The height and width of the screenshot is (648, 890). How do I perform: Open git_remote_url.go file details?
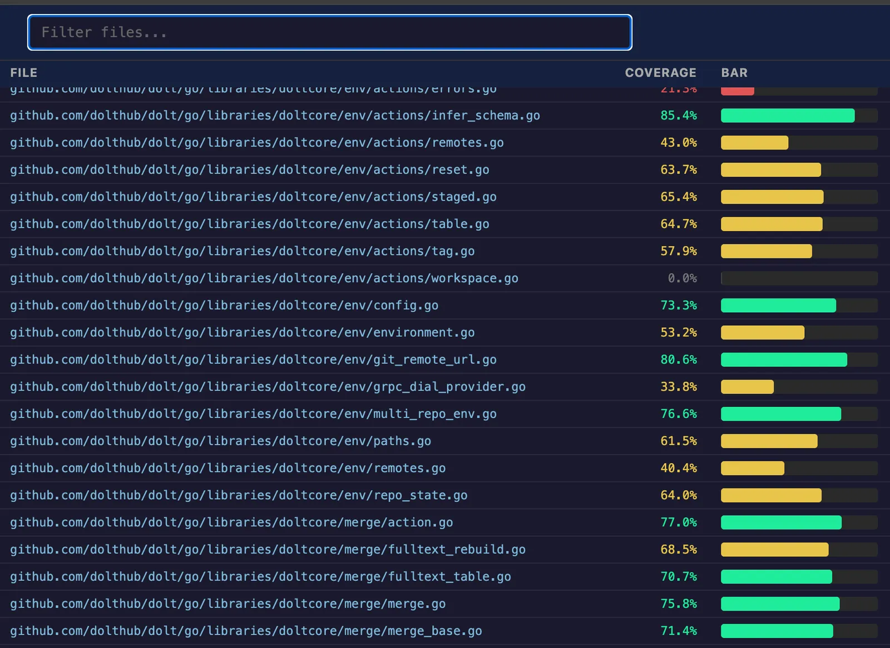(253, 360)
